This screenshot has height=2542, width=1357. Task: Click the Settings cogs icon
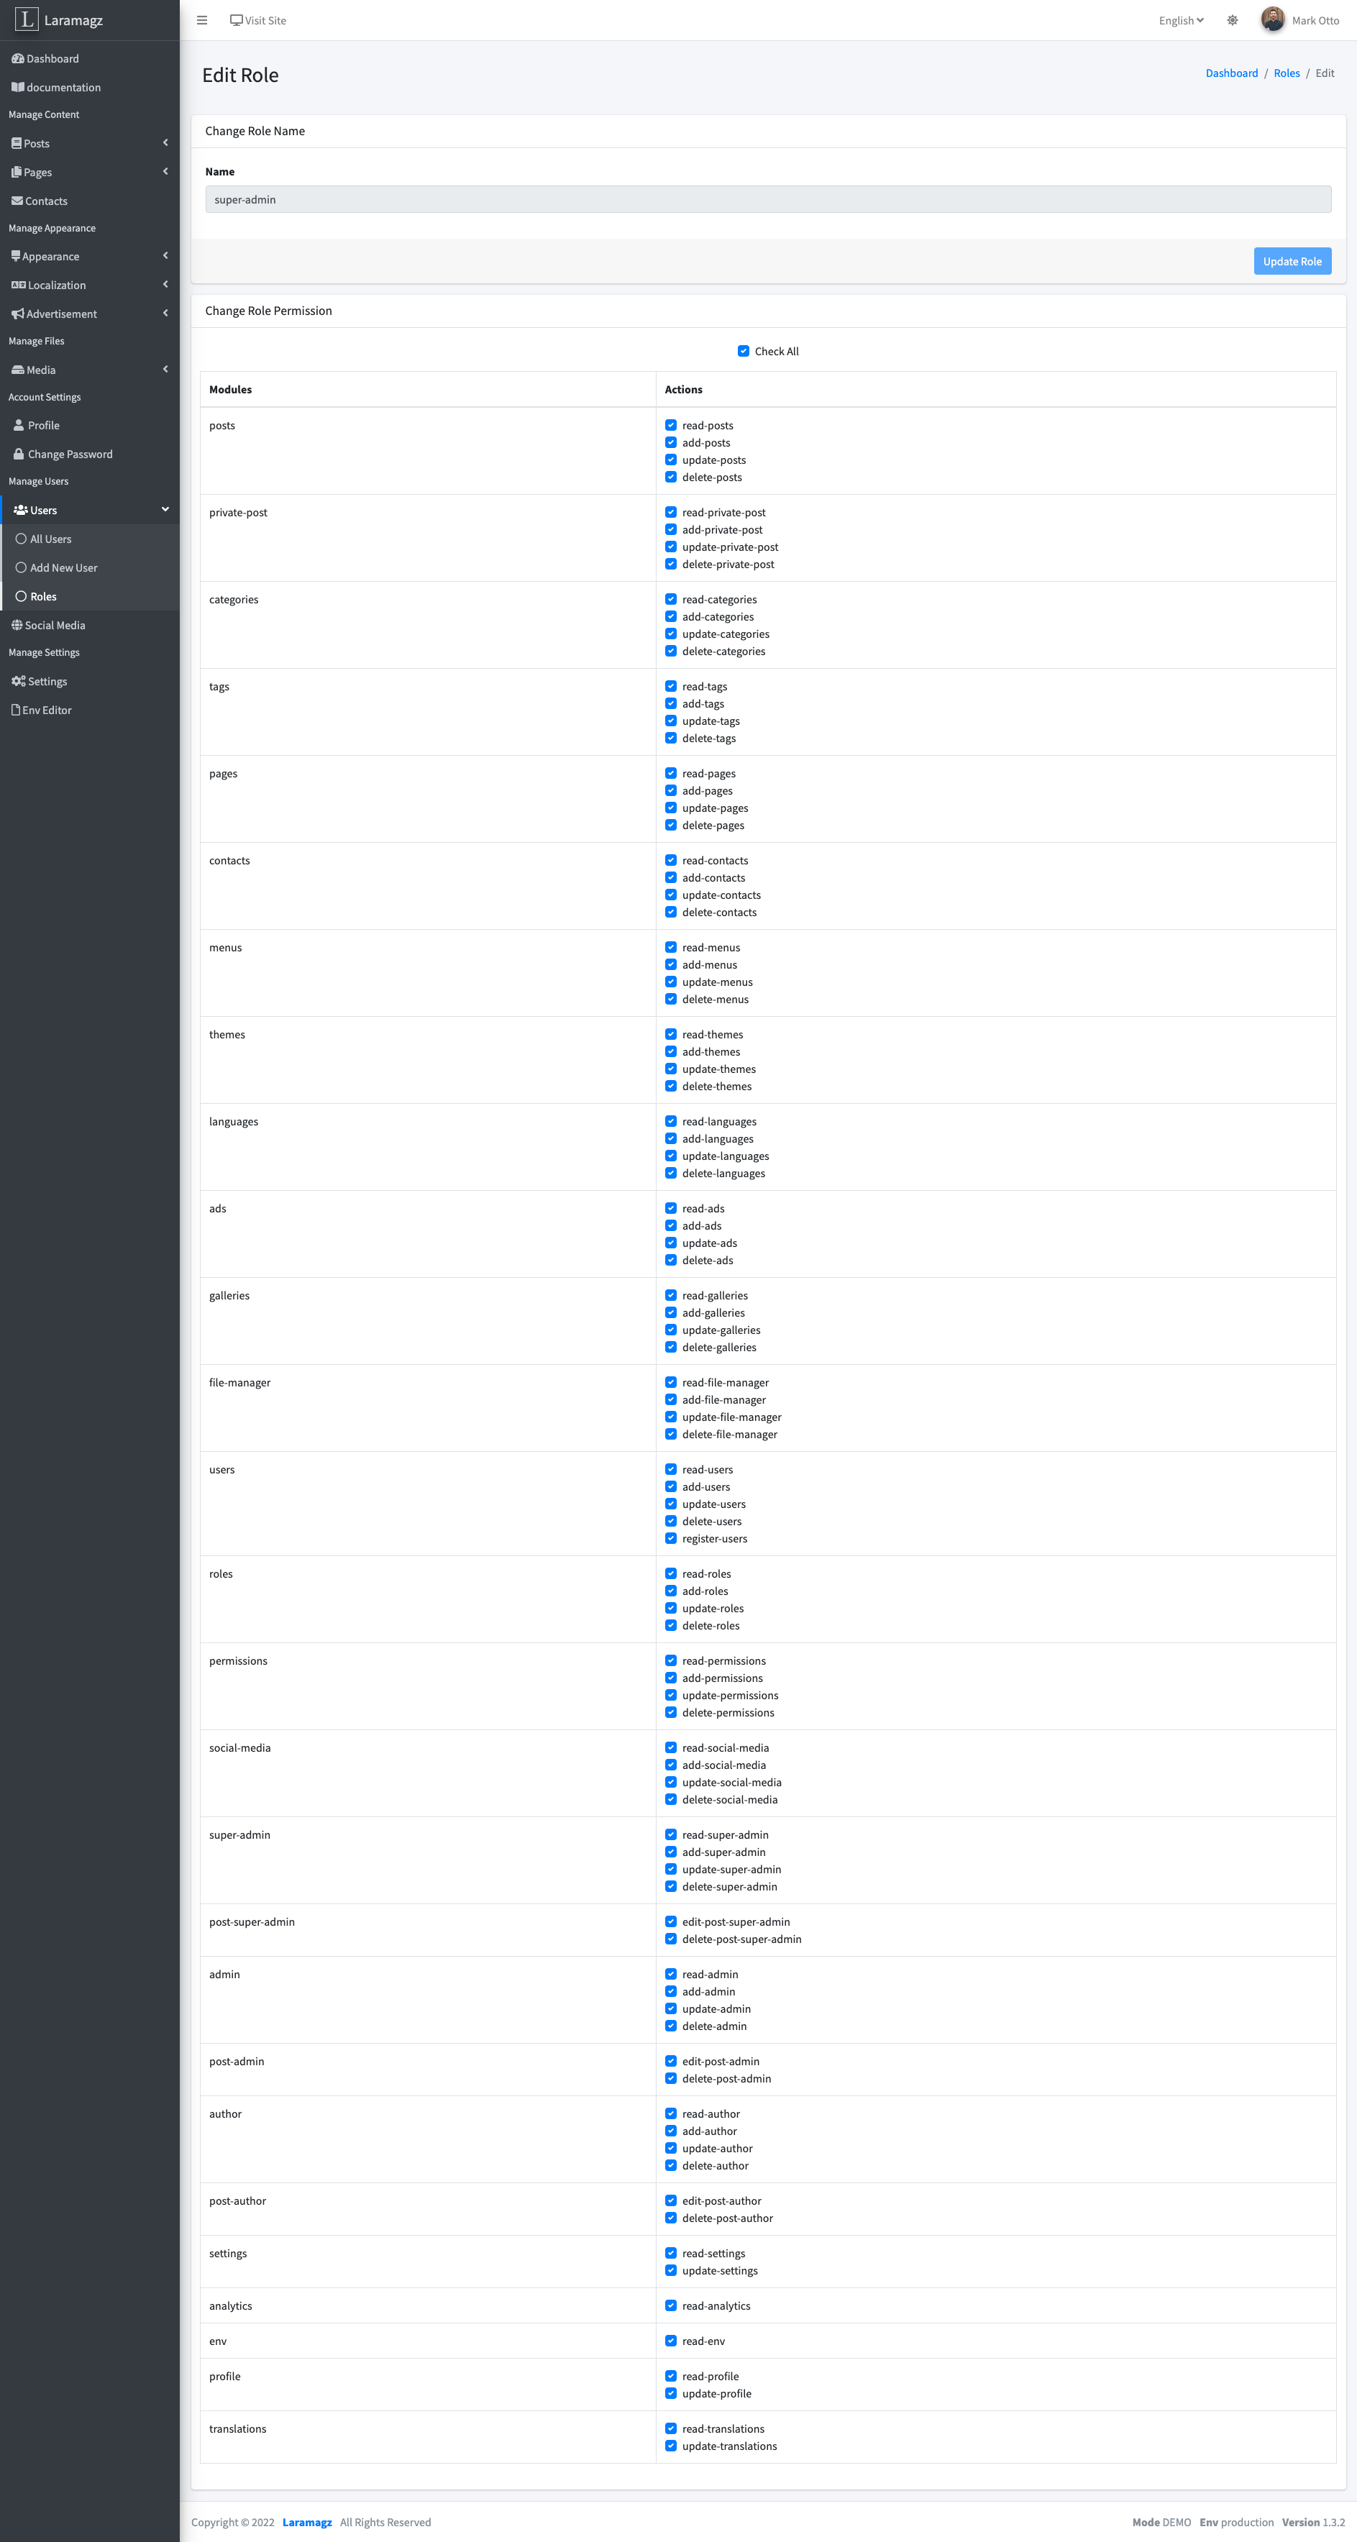tap(18, 682)
